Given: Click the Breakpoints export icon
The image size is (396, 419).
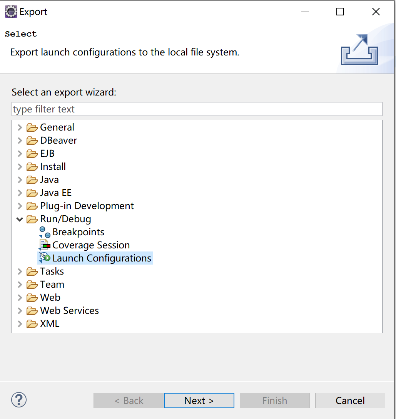Looking at the screenshot, I should point(45,232).
